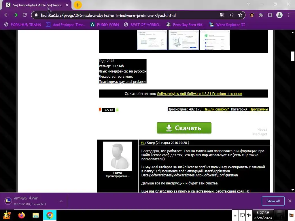Screen dimensions: 295x221
Task: Reload the page with refresh icon
Action: 25,15
